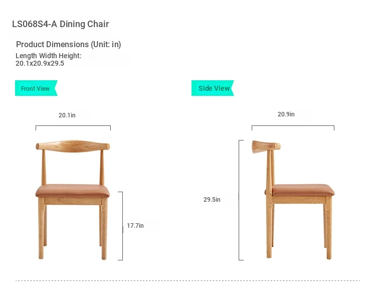The image size is (376, 291).
Task: Click the Front View badge
Action: (36, 88)
